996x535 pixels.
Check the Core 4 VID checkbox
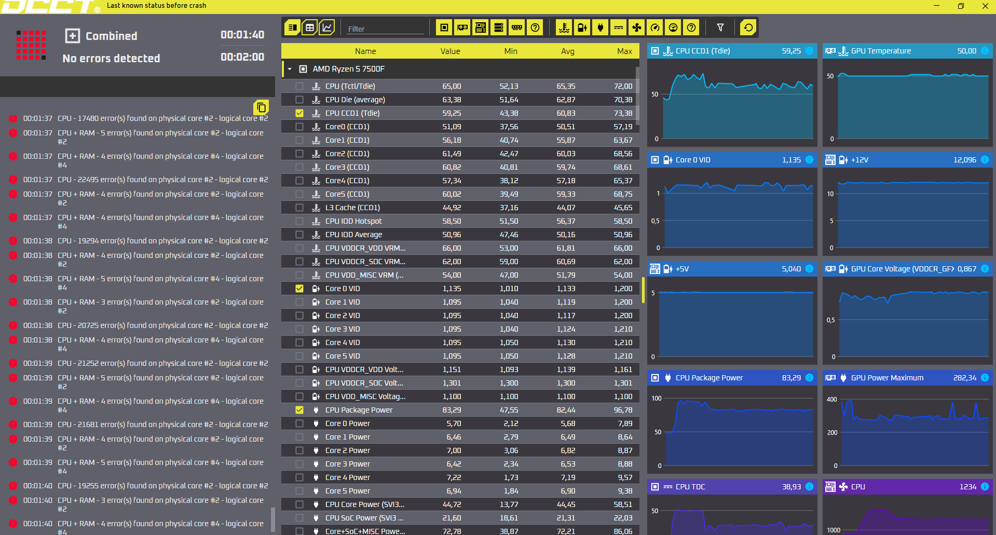click(299, 342)
